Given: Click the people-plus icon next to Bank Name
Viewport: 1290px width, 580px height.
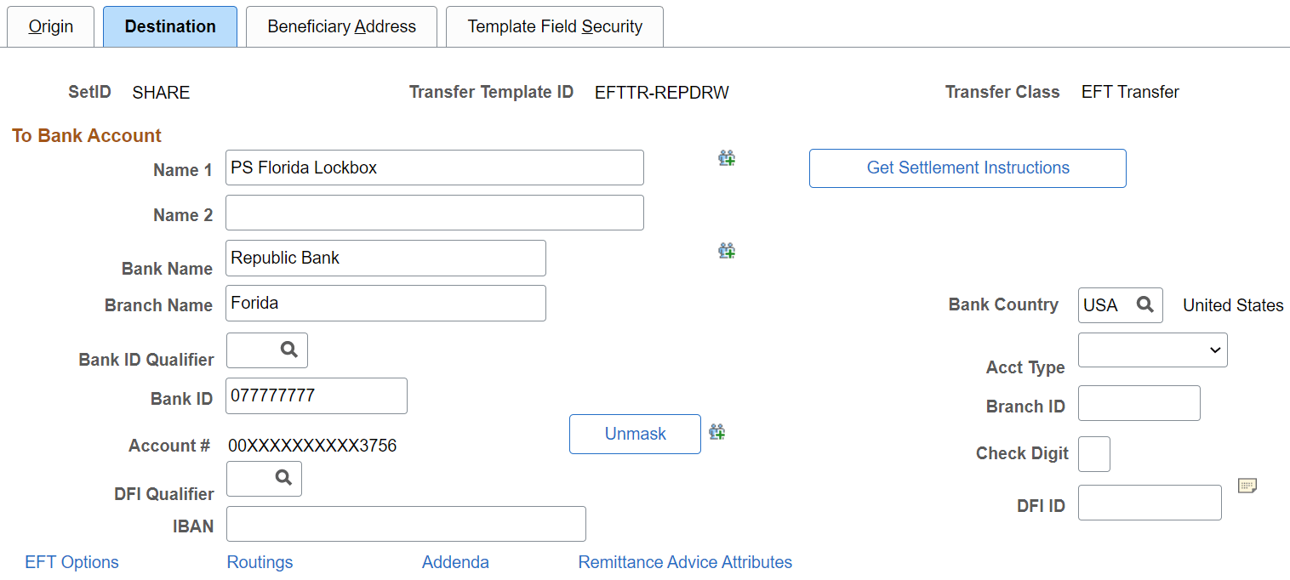Looking at the screenshot, I should pos(727,250).
